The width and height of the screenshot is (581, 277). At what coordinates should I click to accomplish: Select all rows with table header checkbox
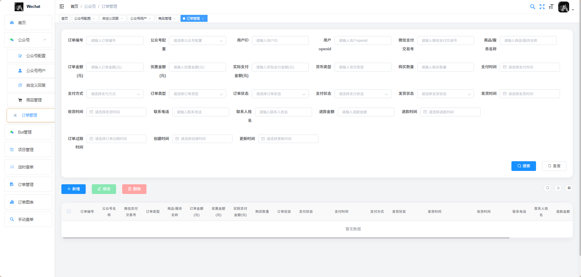click(69, 212)
